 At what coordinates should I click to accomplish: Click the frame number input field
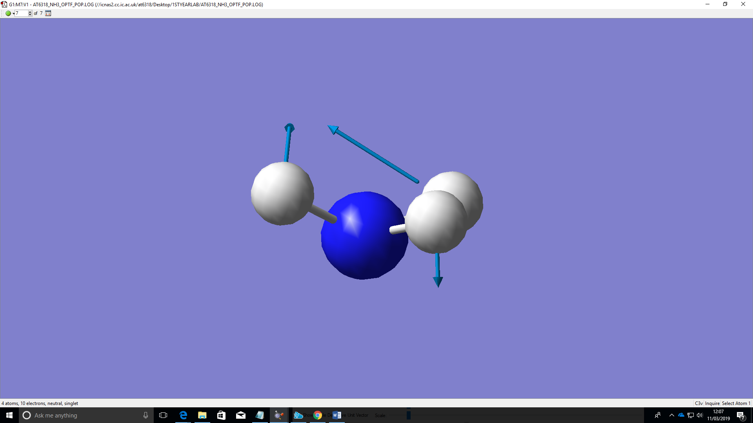click(x=21, y=13)
